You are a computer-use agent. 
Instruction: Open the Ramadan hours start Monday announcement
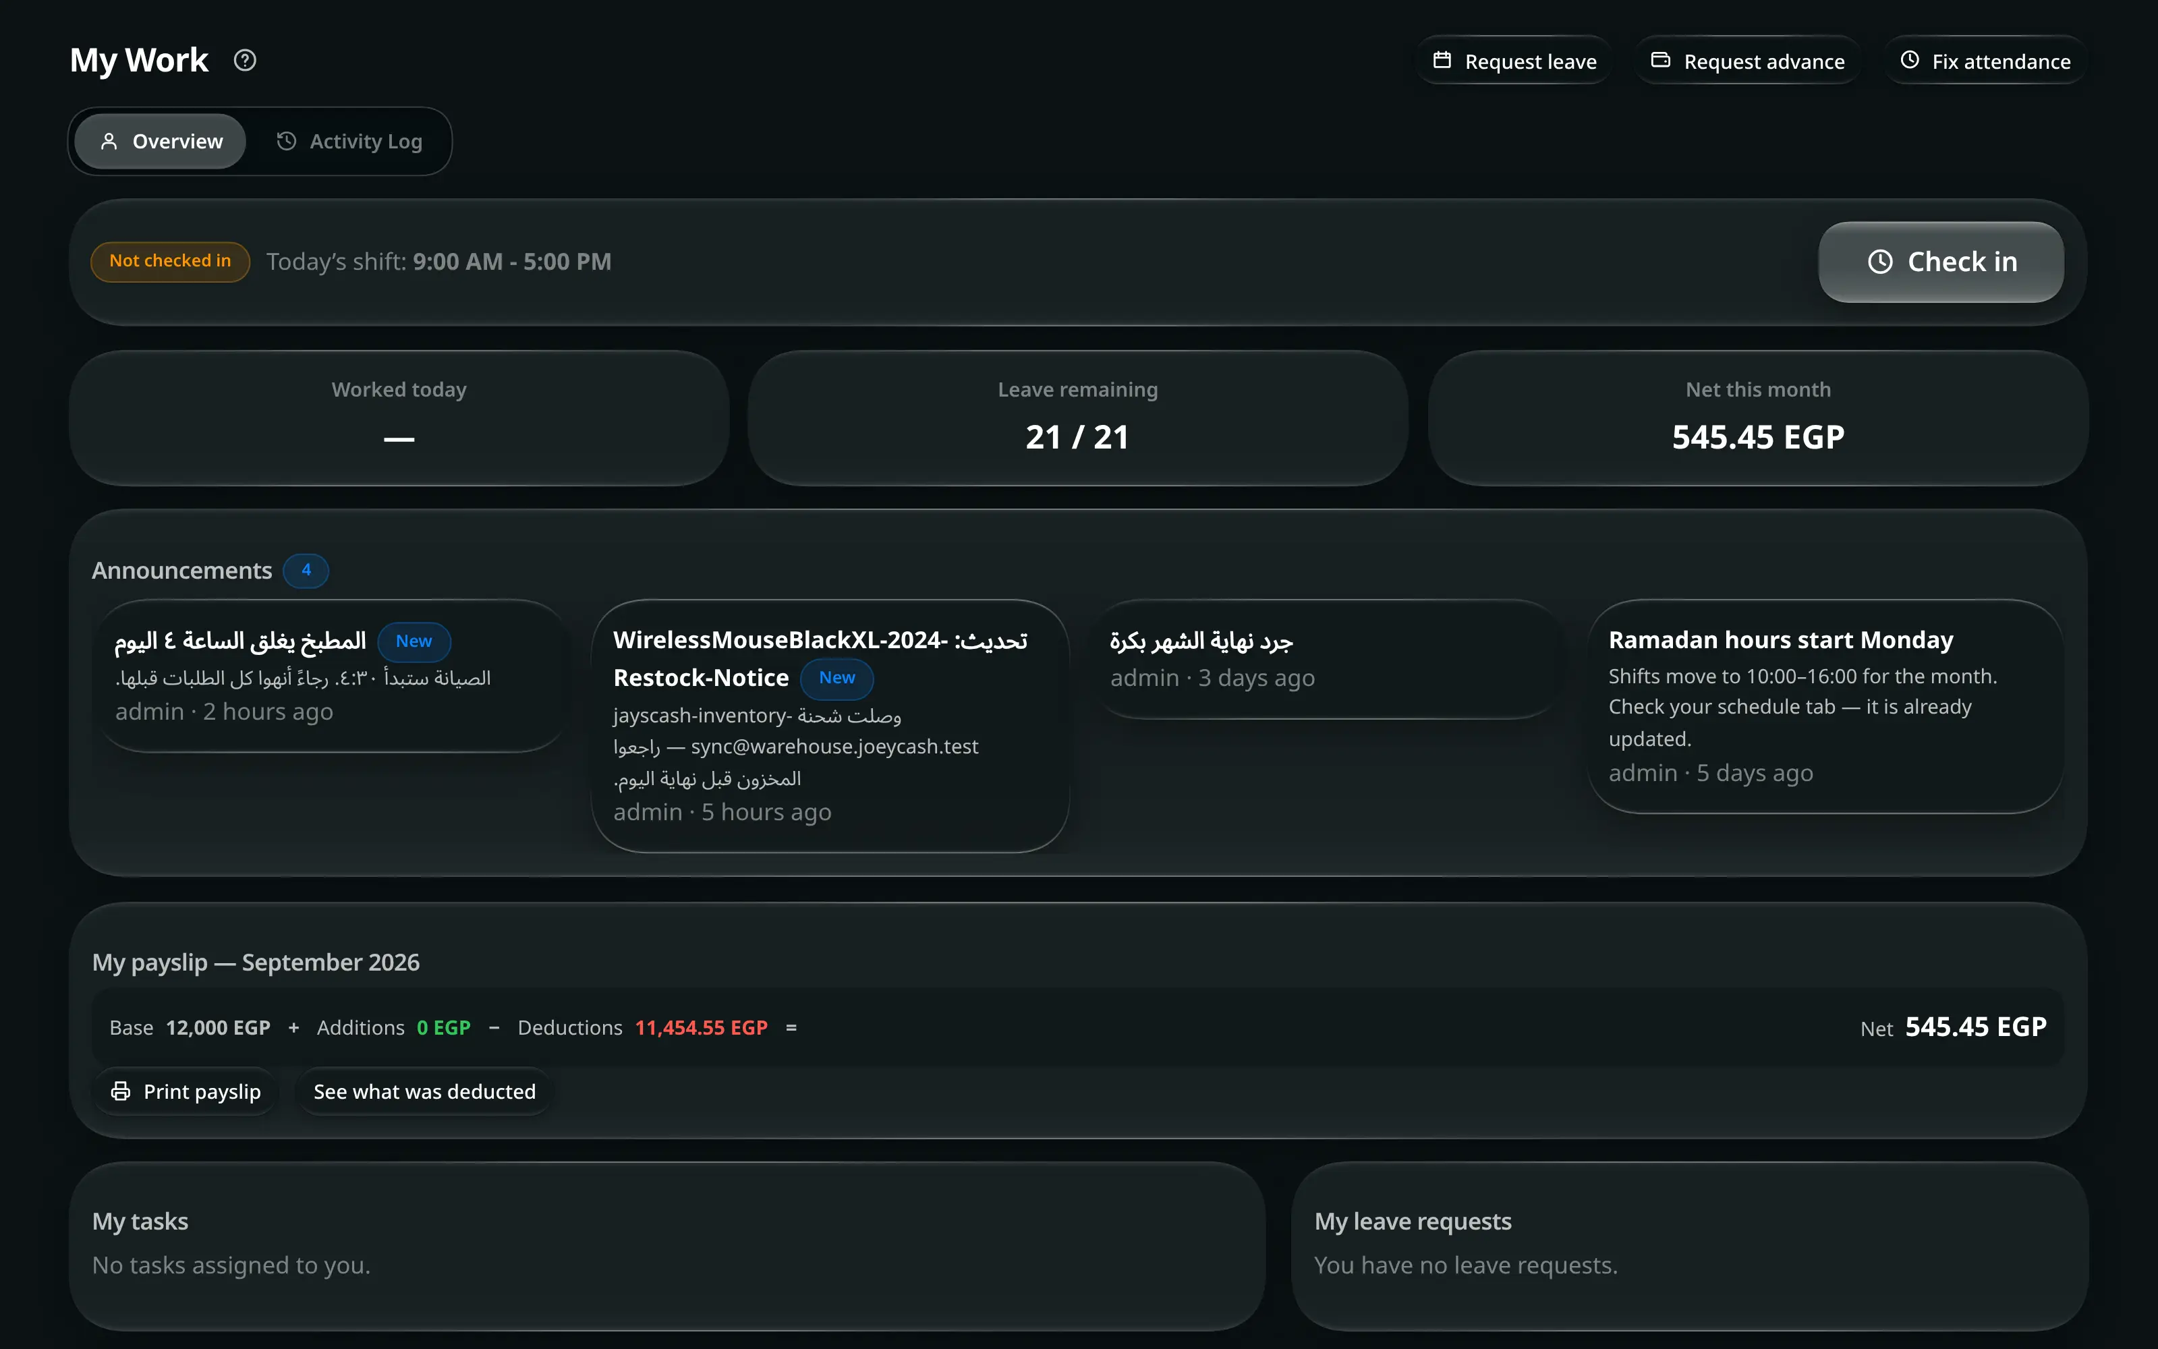[1824, 706]
